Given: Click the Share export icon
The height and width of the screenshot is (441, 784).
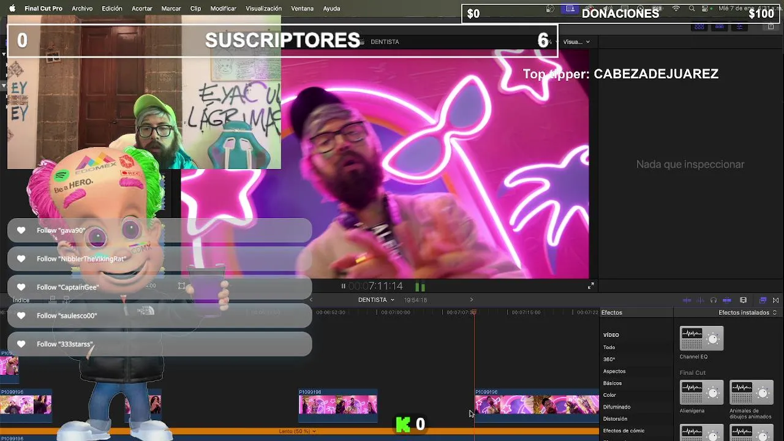Looking at the screenshot, I should point(770,27).
